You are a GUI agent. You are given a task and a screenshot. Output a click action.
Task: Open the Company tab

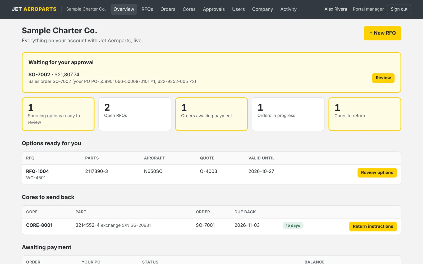(263, 9)
